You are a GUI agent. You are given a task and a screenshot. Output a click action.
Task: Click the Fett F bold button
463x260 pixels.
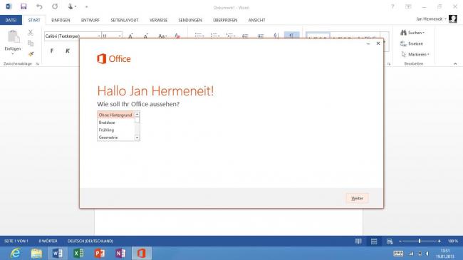tap(52, 51)
